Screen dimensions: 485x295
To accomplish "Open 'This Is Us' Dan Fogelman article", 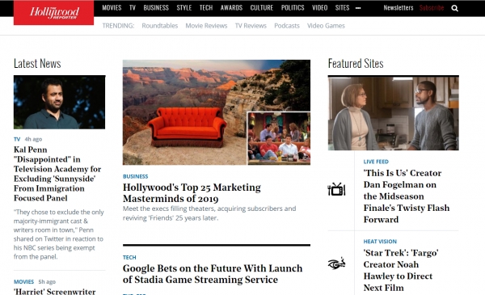I will coord(407,196).
